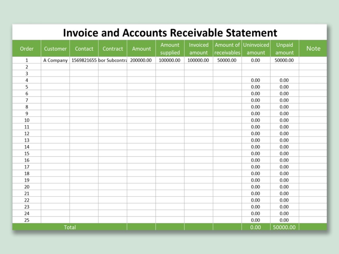This screenshot has height=254, width=339.
Task: Click the cell containing A Company
Action: [x=55, y=60]
